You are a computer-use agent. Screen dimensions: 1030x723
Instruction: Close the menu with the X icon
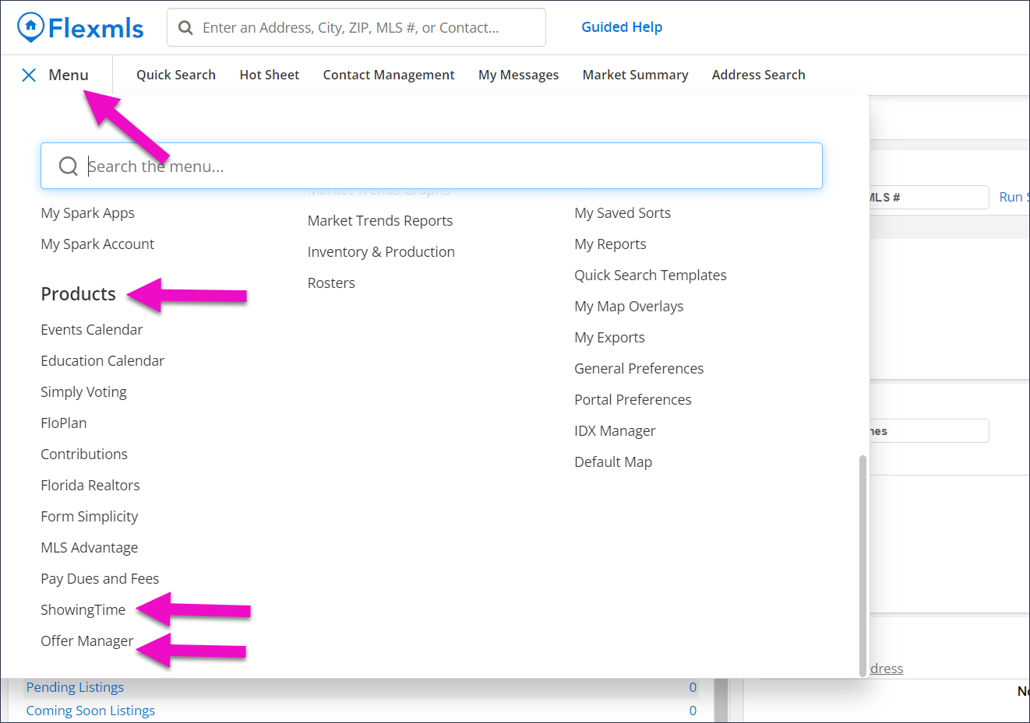[29, 75]
